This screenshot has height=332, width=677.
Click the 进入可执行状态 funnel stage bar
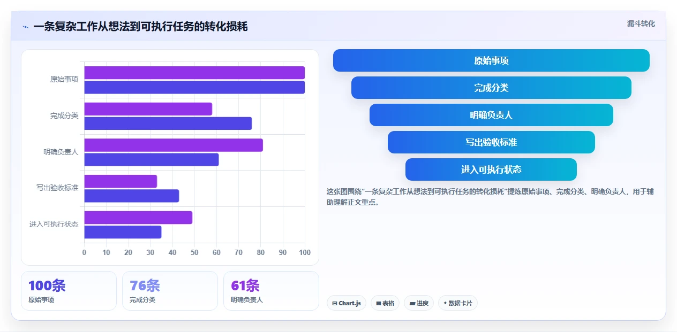491,169
